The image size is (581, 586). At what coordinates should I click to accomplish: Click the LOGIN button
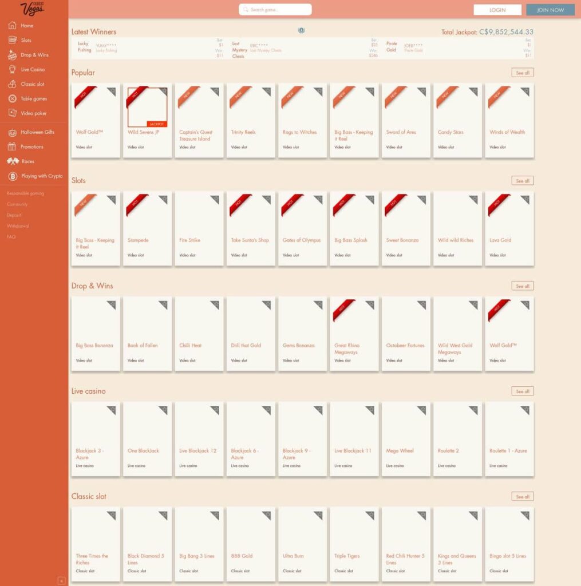coord(497,10)
